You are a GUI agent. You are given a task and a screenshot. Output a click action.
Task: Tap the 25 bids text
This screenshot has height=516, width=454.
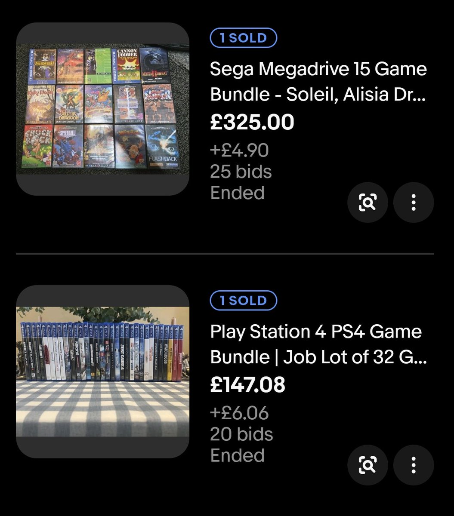pyautogui.click(x=241, y=172)
